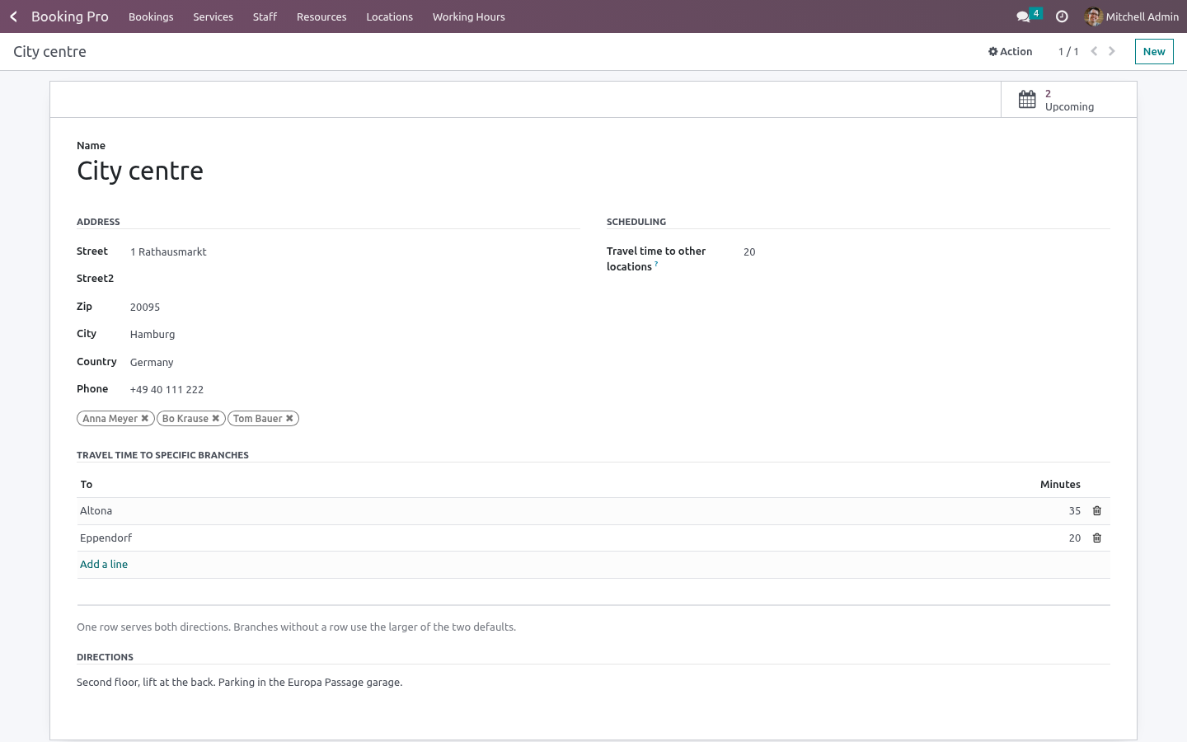
Task: Open the Services menu
Action: [213, 16]
